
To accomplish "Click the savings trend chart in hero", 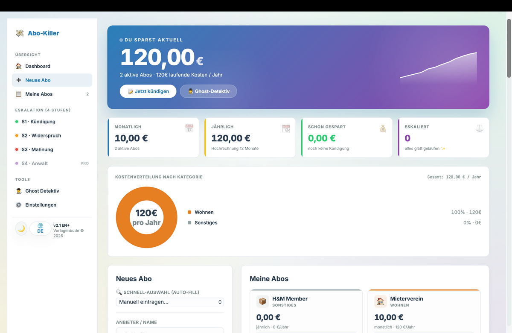I will pos(439,68).
